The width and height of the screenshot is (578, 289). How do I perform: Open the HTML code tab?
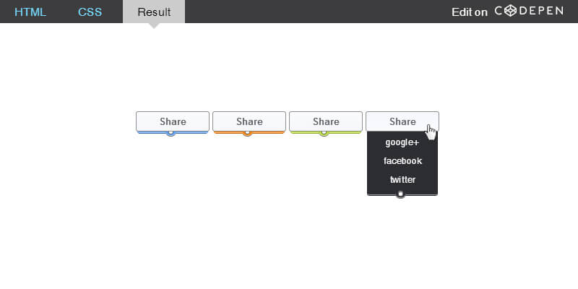click(x=30, y=12)
